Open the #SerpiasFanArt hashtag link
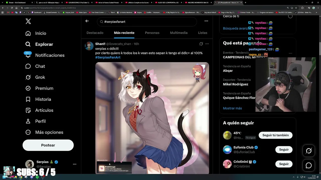321x180 pixels. [108, 57]
